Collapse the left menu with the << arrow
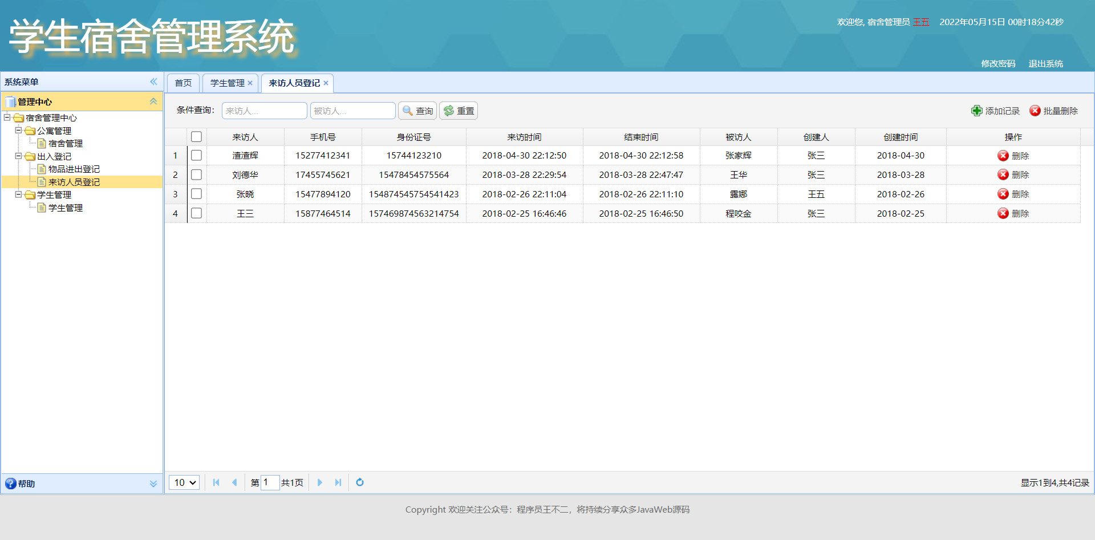 point(153,82)
